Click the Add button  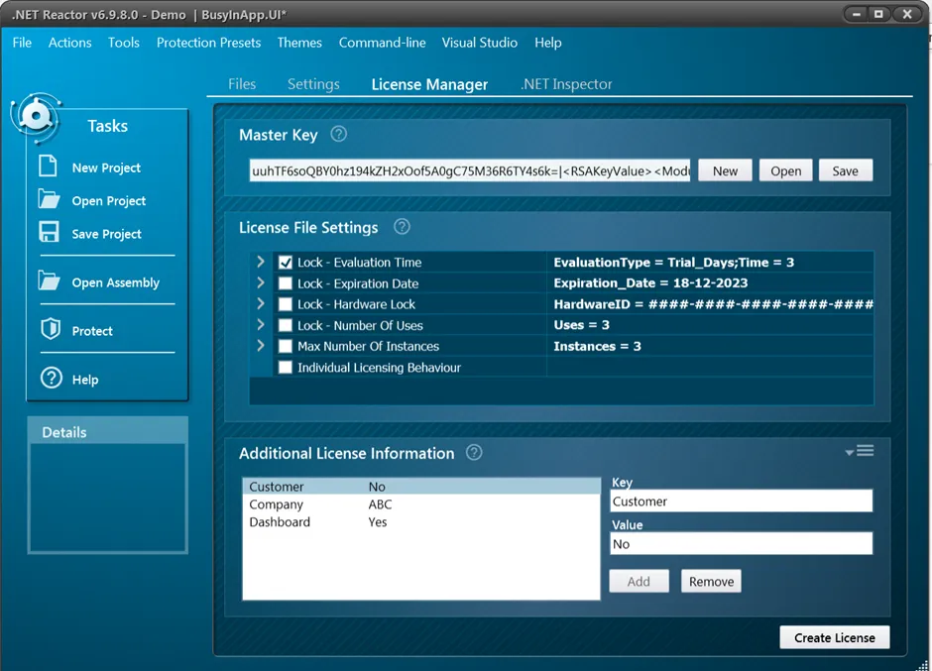[x=639, y=581]
